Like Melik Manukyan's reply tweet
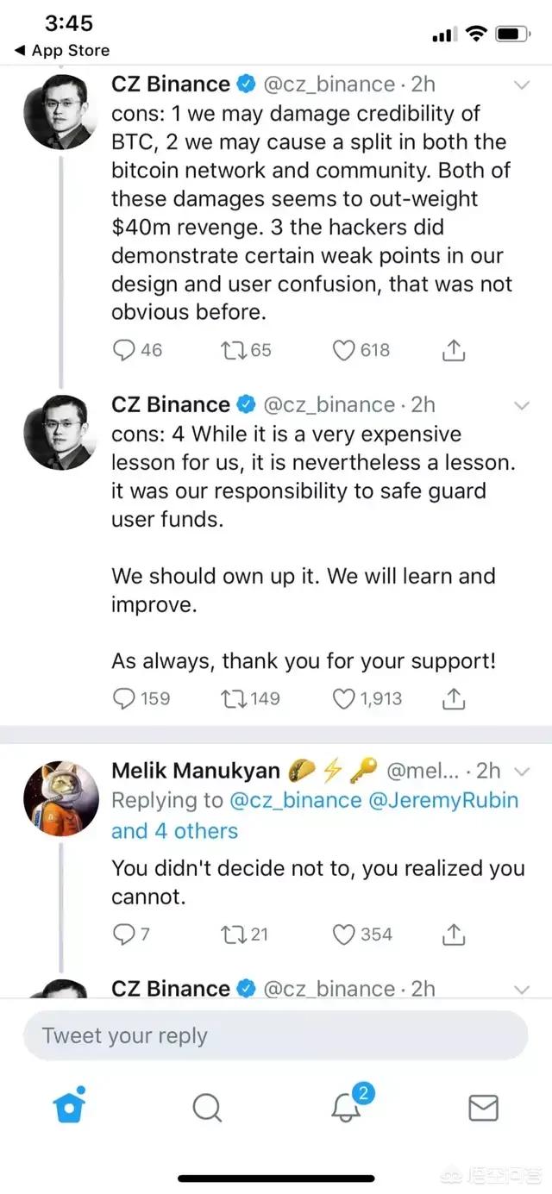Image resolution: width=552 pixels, height=1194 pixels. click(x=345, y=934)
